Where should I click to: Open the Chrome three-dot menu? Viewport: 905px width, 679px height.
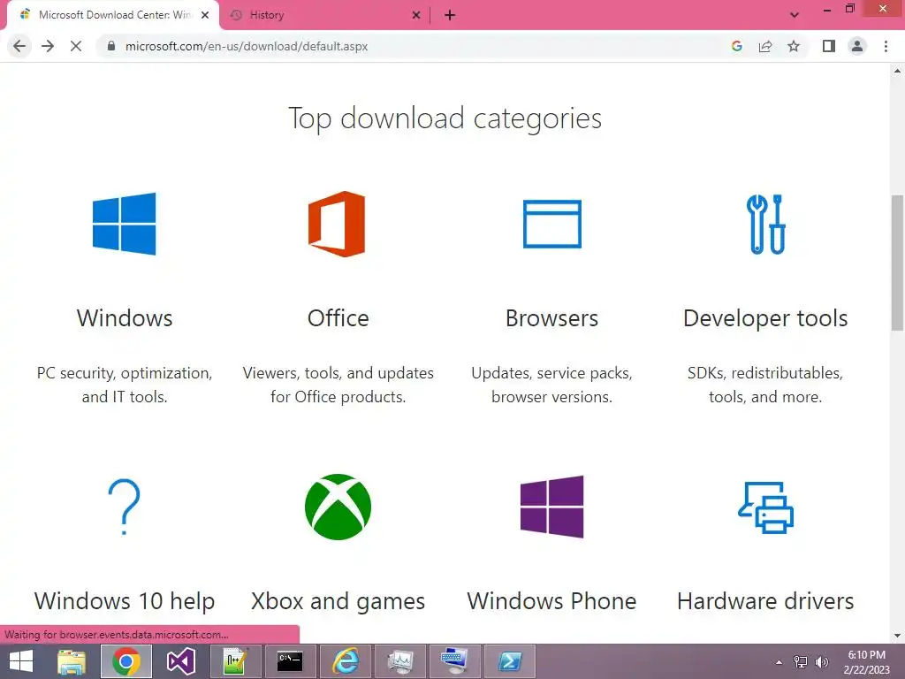tap(886, 46)
